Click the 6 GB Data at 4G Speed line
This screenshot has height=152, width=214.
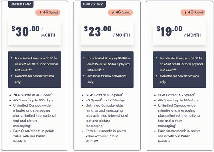pos(104,95)
